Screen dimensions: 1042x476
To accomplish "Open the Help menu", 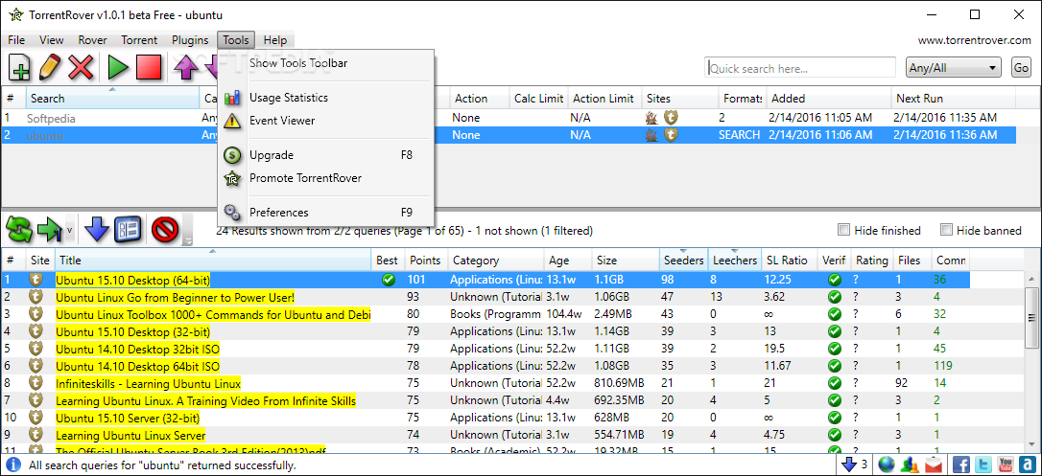I will (275, 40).
